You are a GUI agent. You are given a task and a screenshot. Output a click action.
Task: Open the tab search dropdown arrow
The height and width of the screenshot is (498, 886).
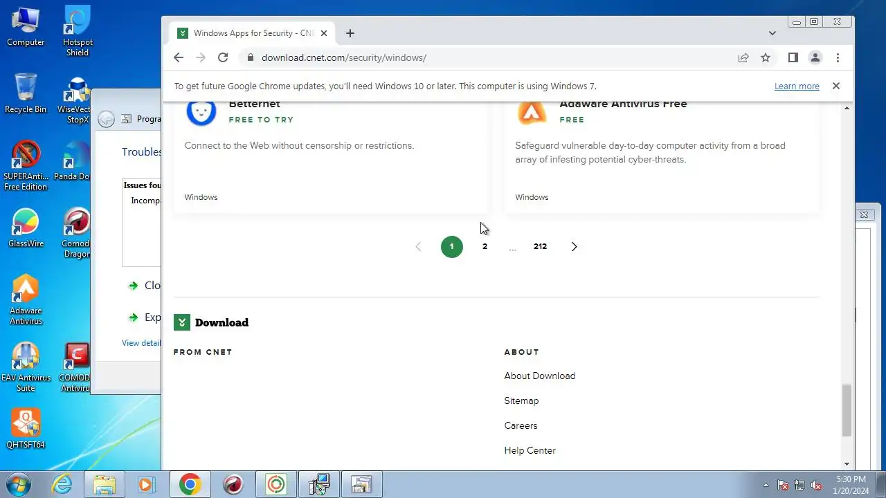coord(772,33)
